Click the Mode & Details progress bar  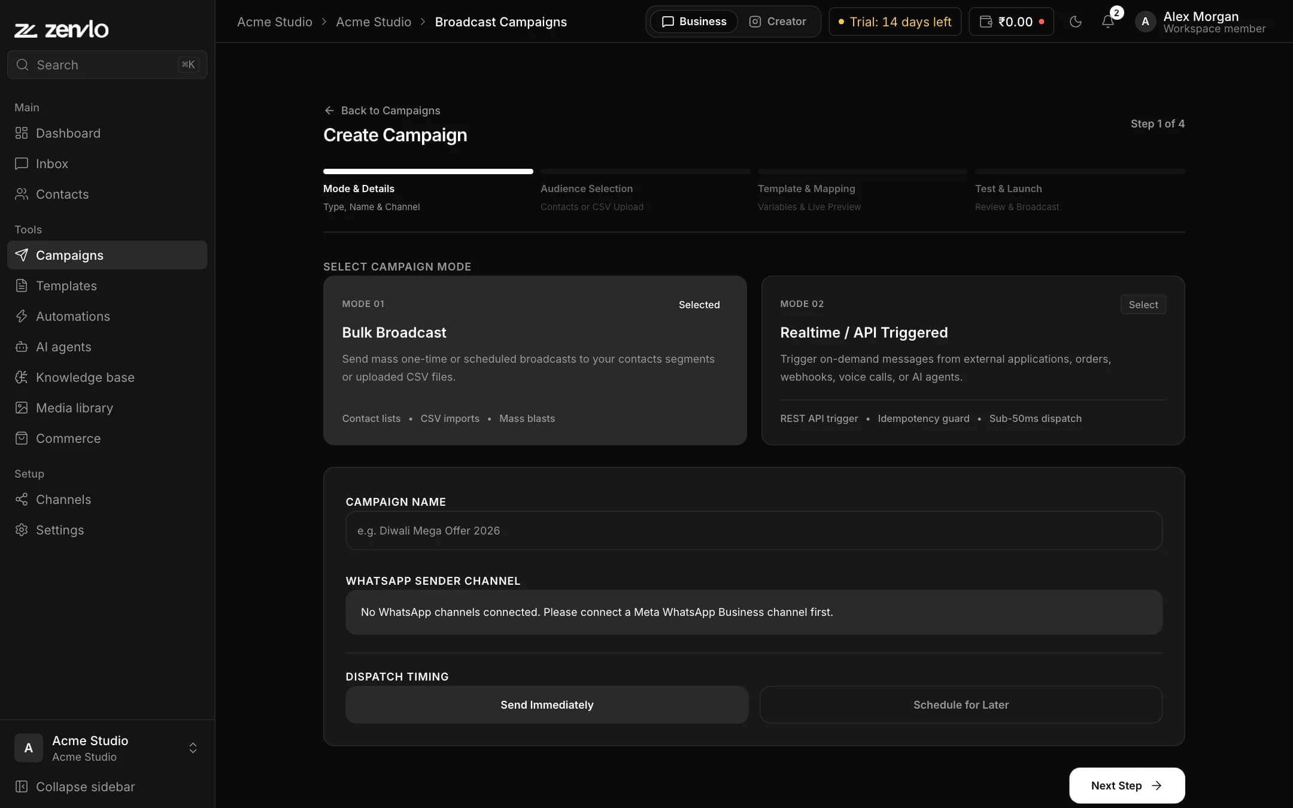(428, 172)
